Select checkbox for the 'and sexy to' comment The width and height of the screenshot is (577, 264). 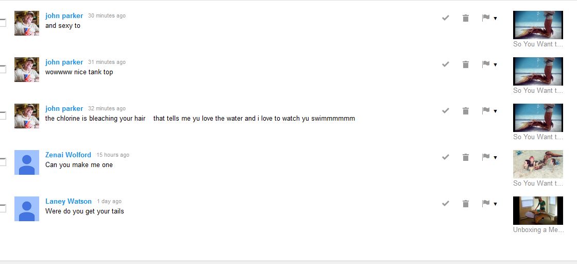(x=3, y=23)
